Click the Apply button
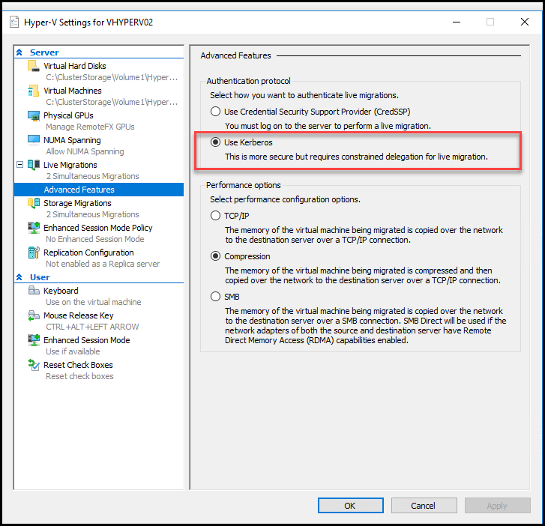This screenshot has width=545, height=526. coord(497,506)
